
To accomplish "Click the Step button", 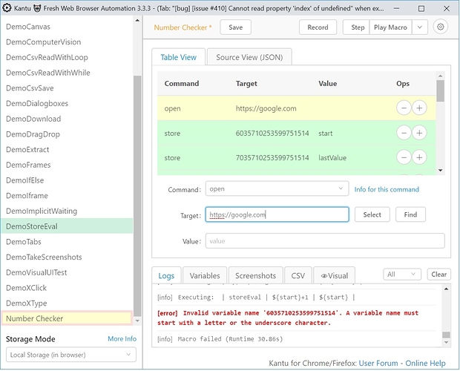I will pos(358,27).
